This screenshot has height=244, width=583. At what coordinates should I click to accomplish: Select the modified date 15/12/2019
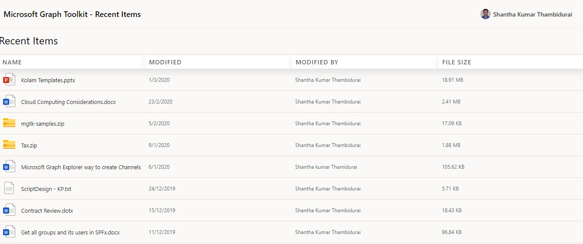[162, 211]
